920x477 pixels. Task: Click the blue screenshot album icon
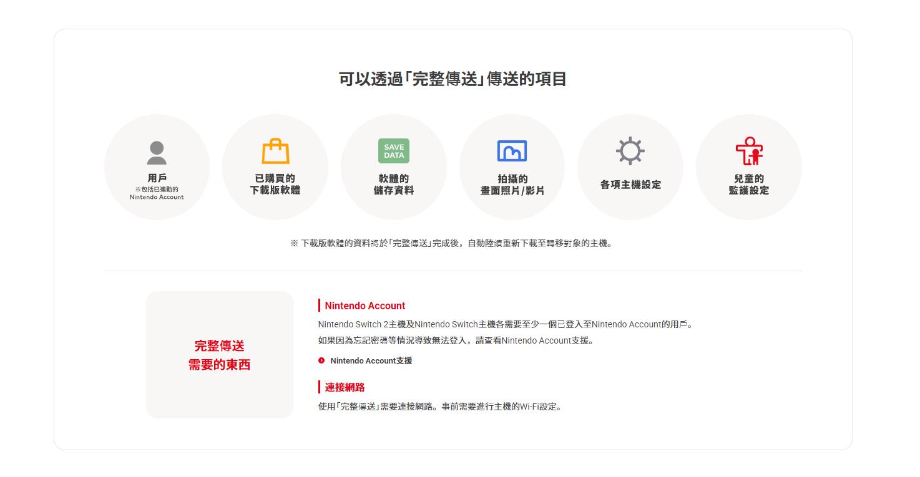click(x=512, y=151)
